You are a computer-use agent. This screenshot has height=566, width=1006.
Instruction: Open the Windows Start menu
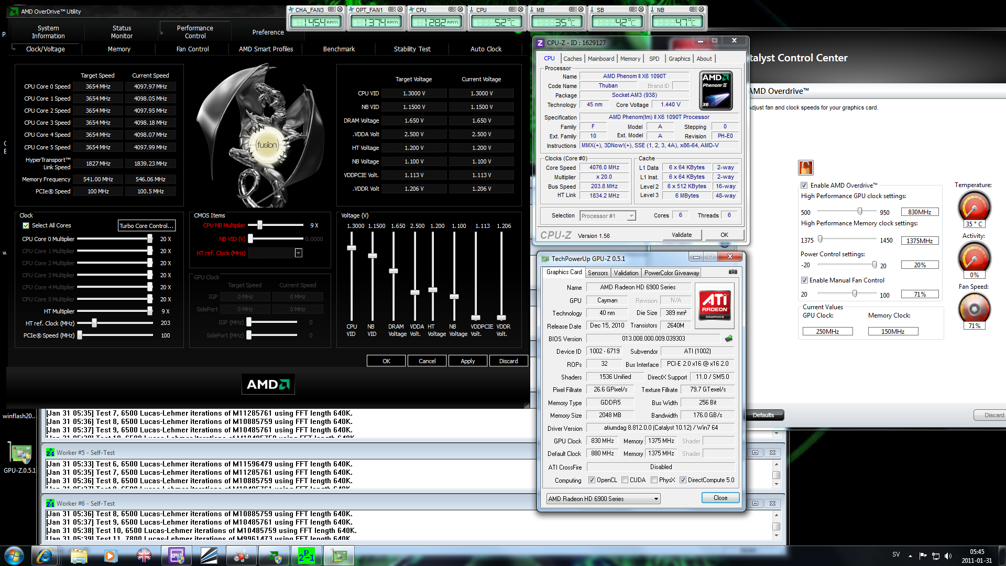[x=14, y=556]
